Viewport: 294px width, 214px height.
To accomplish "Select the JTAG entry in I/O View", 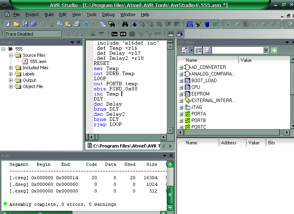I will pyautogui.click(x=197, y=107).
